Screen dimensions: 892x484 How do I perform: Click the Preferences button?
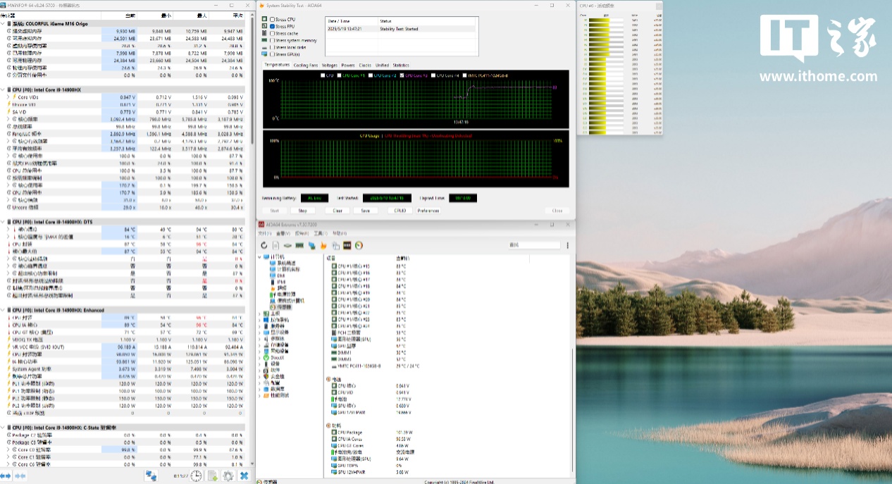coord(428,211)
